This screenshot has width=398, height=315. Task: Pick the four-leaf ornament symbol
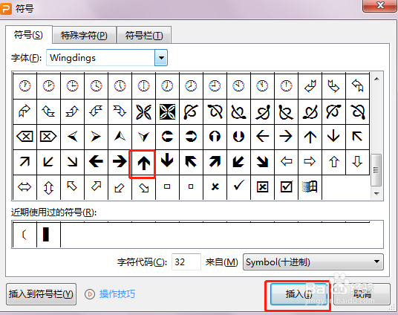[x=143, y=111]
